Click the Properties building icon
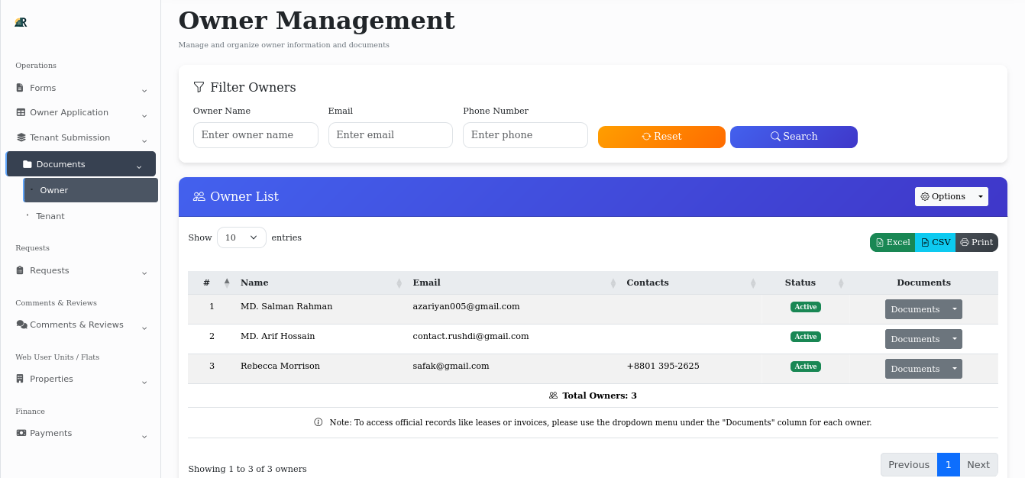The width and height of the screenshot is (1025, 478). click(18, 379)
